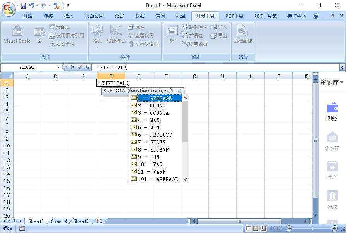The height and width of the screenshot is (233, 346).
Task: Open Visual Basic editor
Action: coord(17,34)
